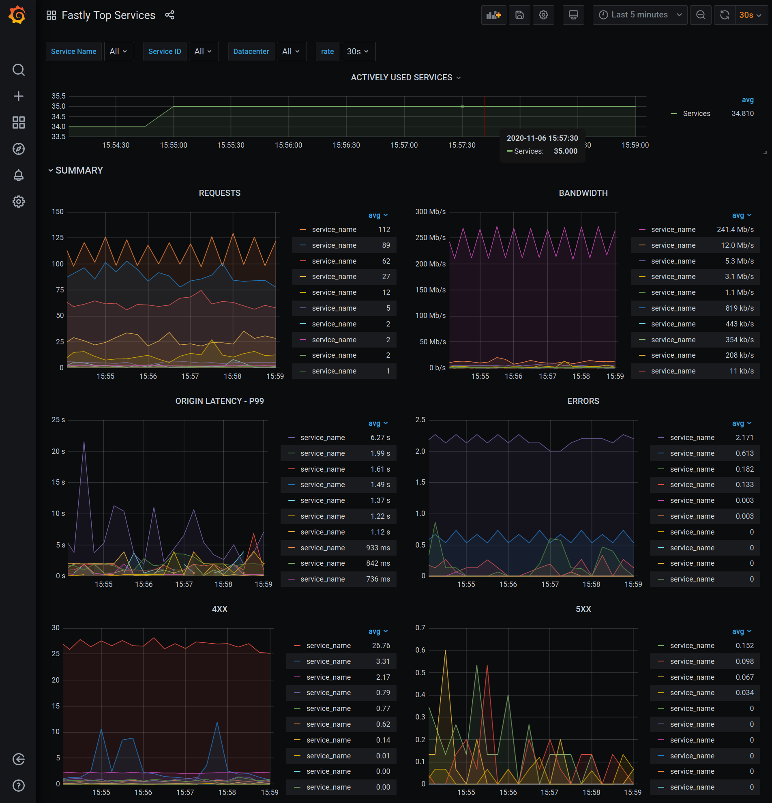The height and width of the screenshot is (803, 772).
Task: Click the Create plus icon in sidebar
Action: tap(18, 96)
